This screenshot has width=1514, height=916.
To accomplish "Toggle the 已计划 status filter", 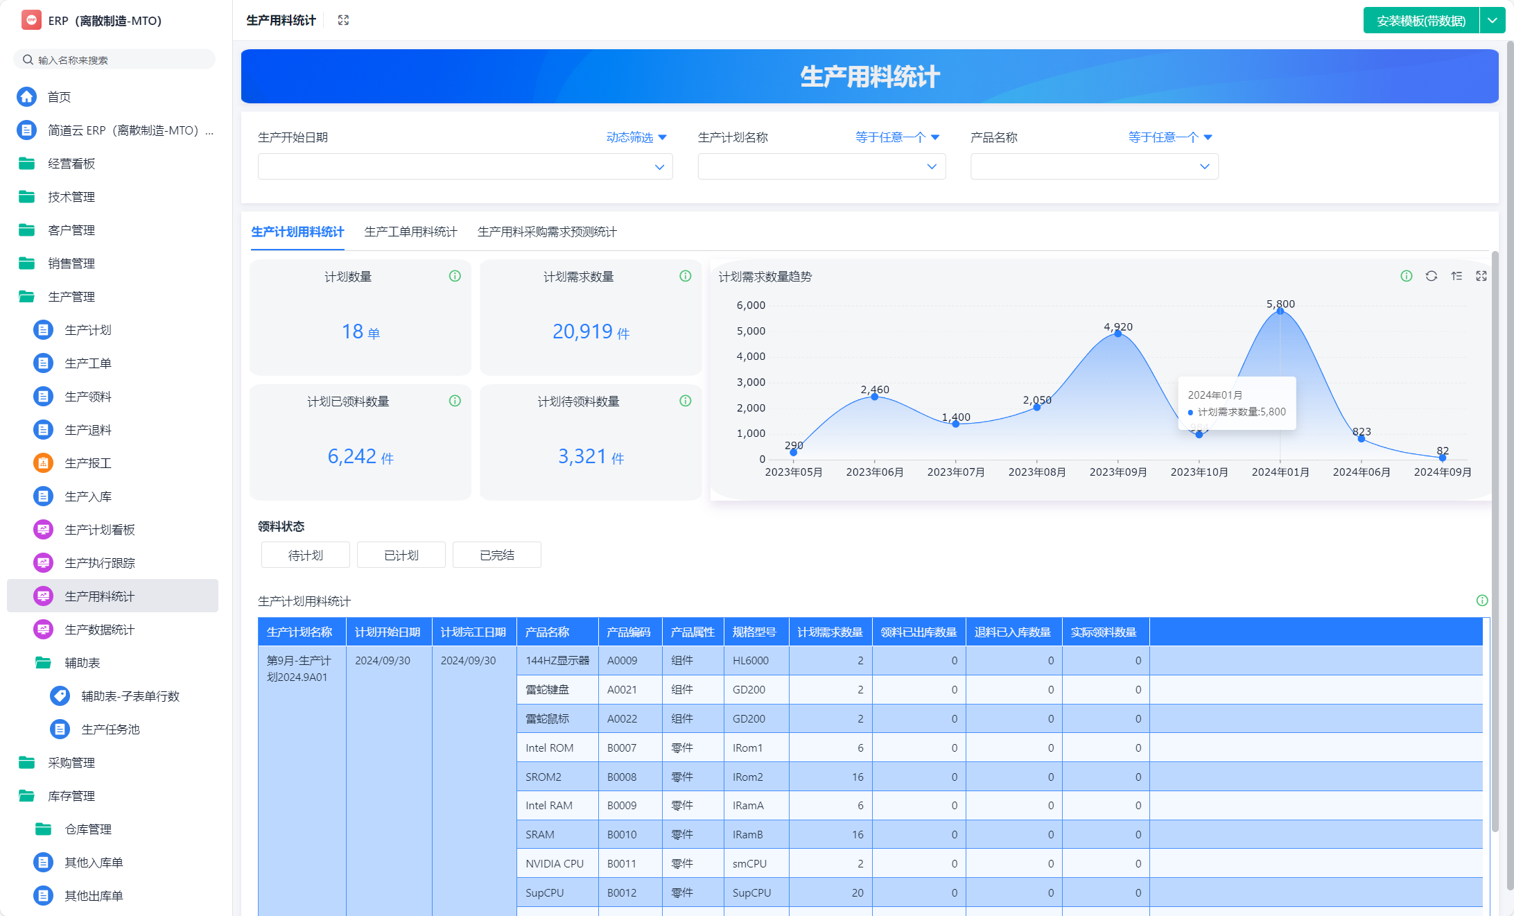I will (x=401, y=555).
